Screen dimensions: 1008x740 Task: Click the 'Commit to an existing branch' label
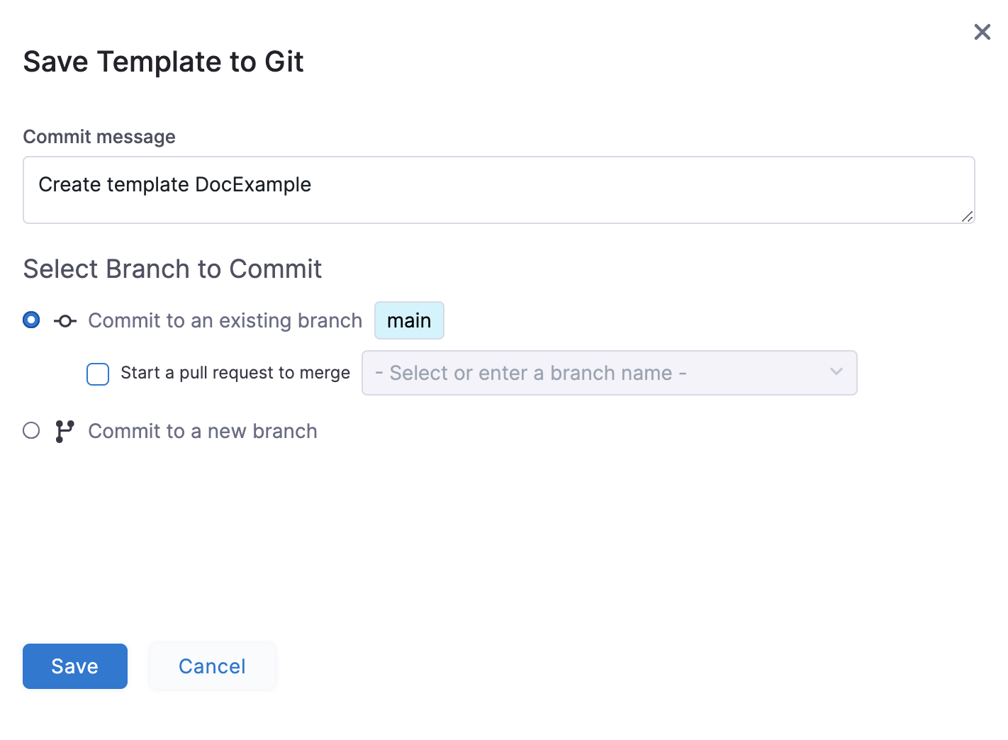point(225,320)
